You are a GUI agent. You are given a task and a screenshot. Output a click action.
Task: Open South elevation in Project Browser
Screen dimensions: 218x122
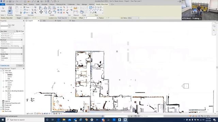(9, 97)
